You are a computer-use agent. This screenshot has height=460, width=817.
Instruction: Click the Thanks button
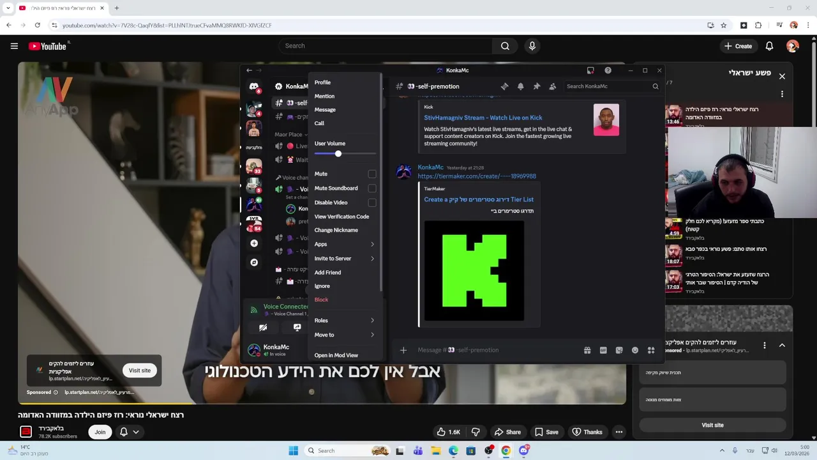click(587, 432)
